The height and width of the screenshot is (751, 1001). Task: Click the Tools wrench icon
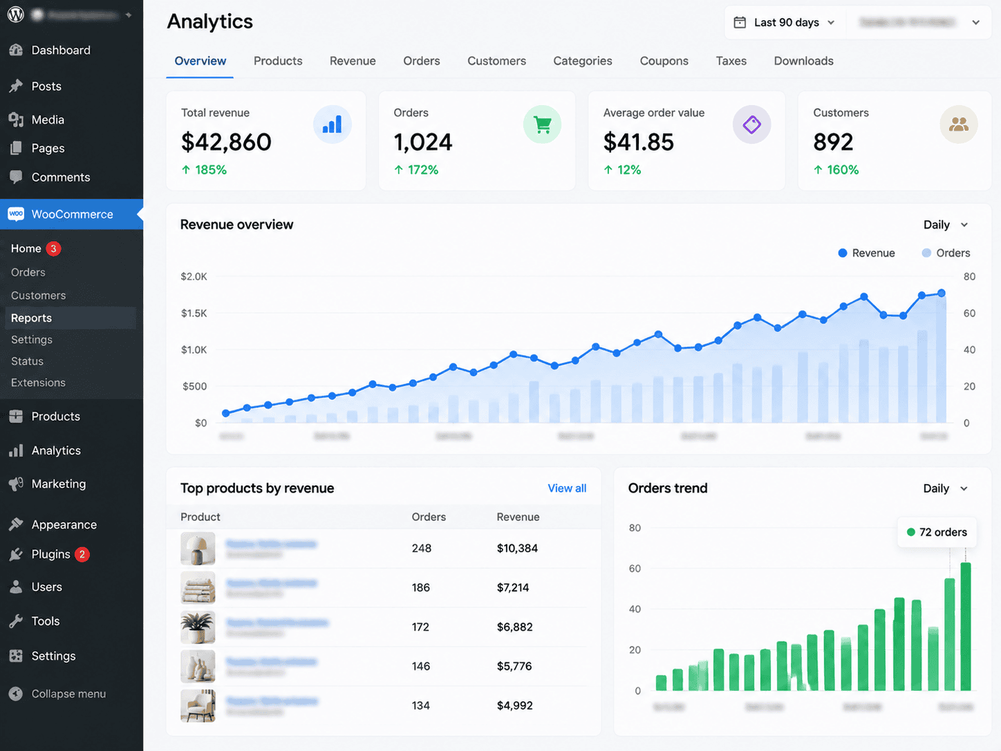(16, 621)
